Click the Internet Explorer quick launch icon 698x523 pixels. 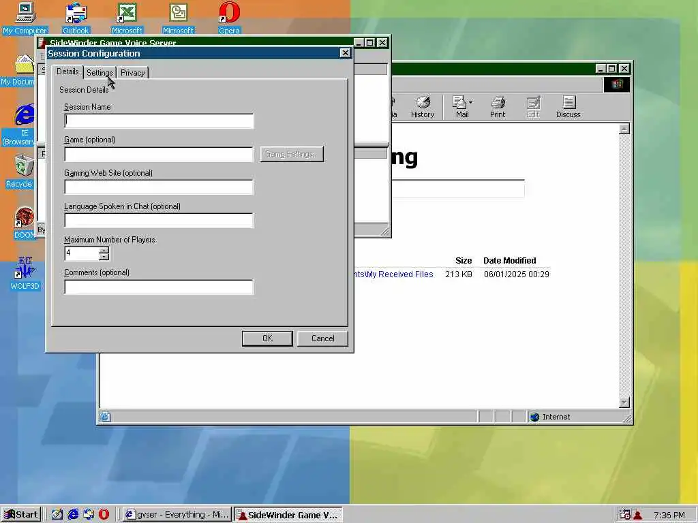coord(73,515)
